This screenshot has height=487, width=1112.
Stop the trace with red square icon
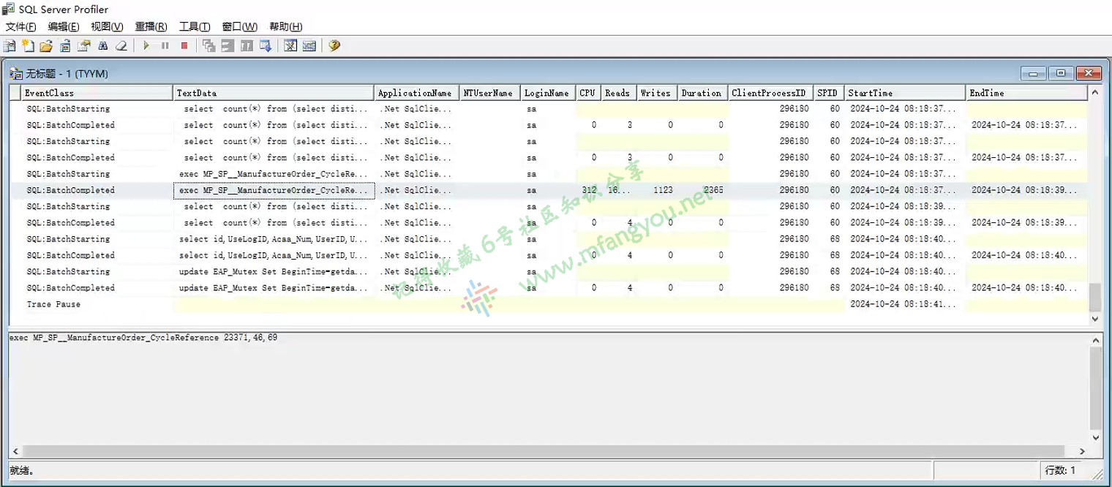pos(184,46)
